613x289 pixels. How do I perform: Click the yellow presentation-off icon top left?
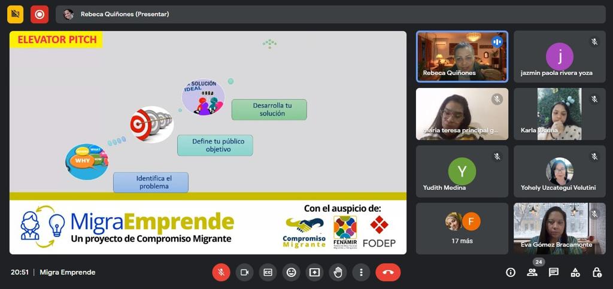[15, 14]
